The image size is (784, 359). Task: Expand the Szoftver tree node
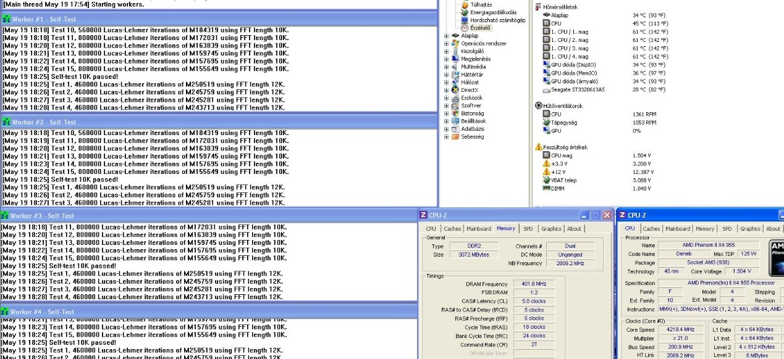[446, 105]
